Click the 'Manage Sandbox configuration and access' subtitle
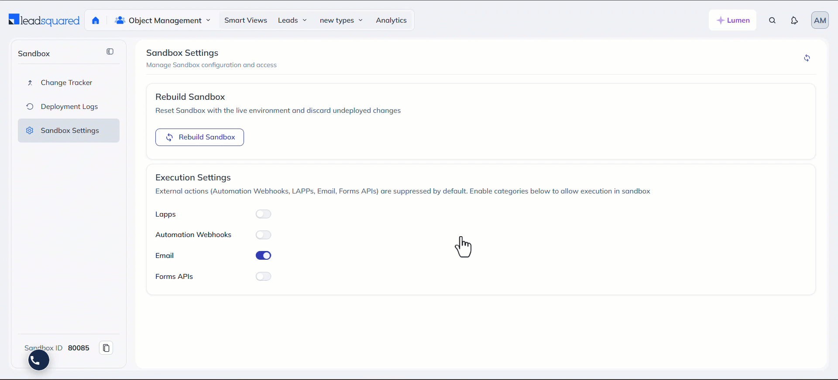The height and width of the screenshot is (380, 838). click(211, 65)
